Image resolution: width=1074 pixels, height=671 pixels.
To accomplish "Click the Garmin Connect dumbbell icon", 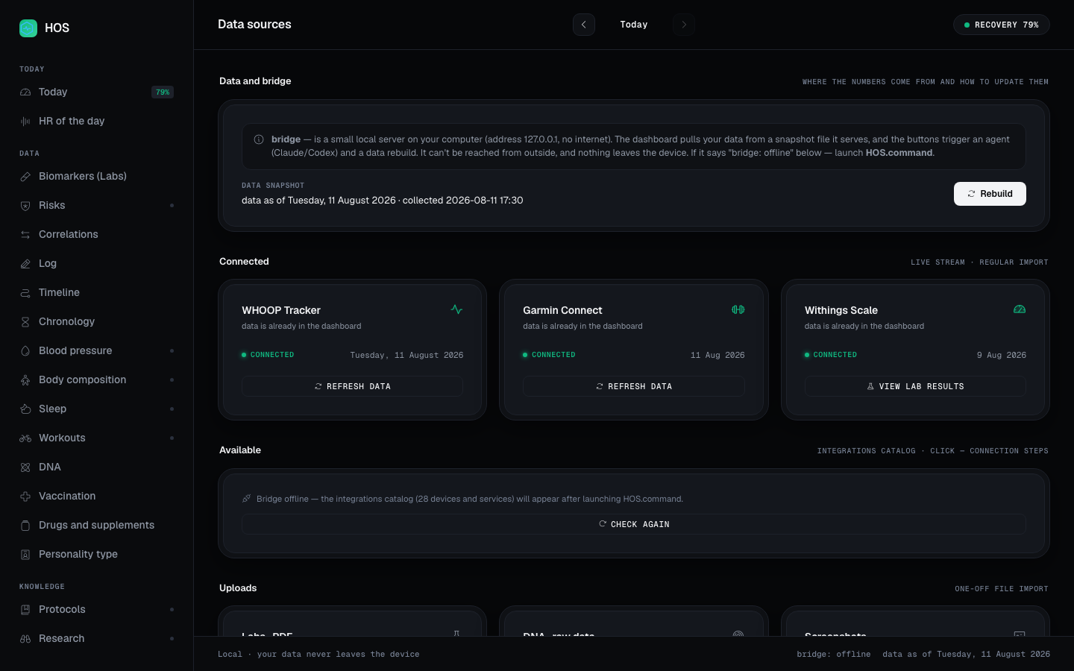I will (x=738, y=309).
